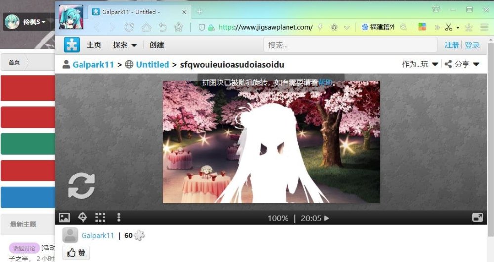This screenshot has width=494, height=262.
Task: Expand the 分享 share dropdown
Action: pyautogui.click(x=462, y=64)
